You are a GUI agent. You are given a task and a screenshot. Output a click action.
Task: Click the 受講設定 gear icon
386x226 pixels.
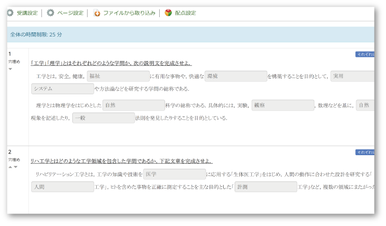click(x=10, y=13)
